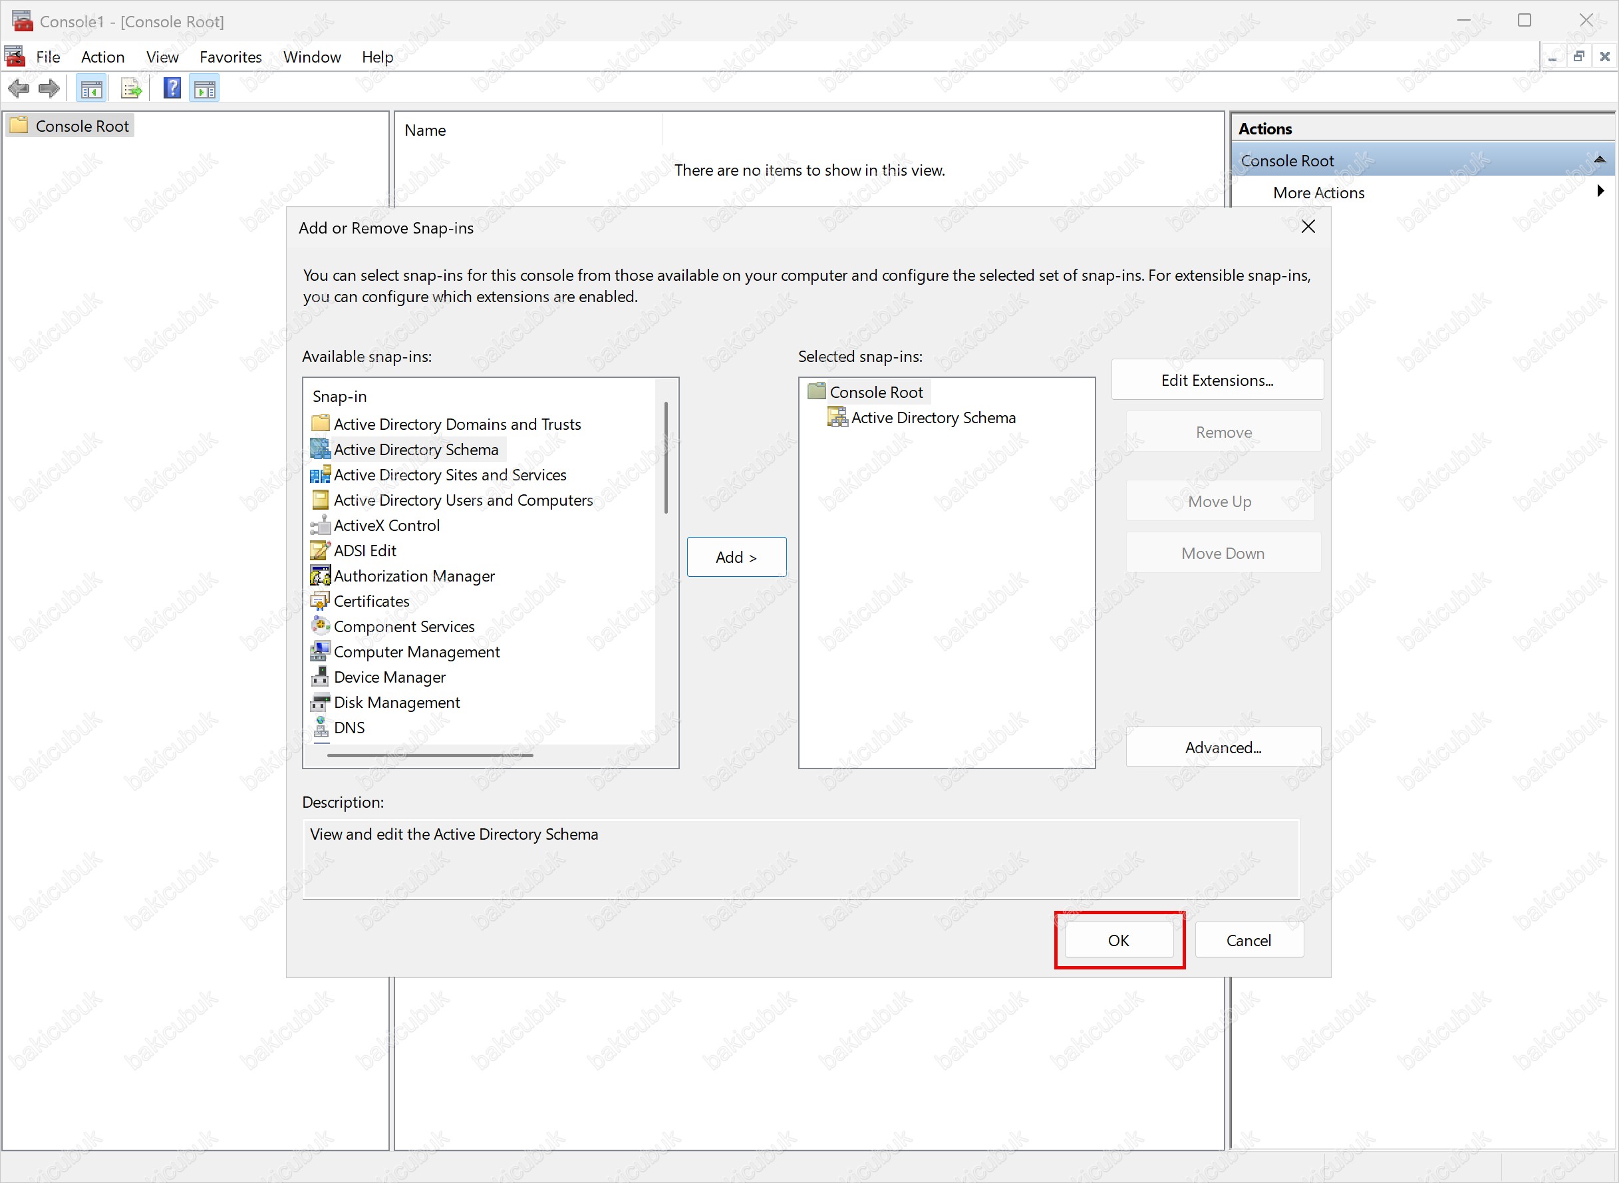The width and height of the screenshot is (1619, 1183).
Task: Click the Add > button
Action: pos(736,556)
